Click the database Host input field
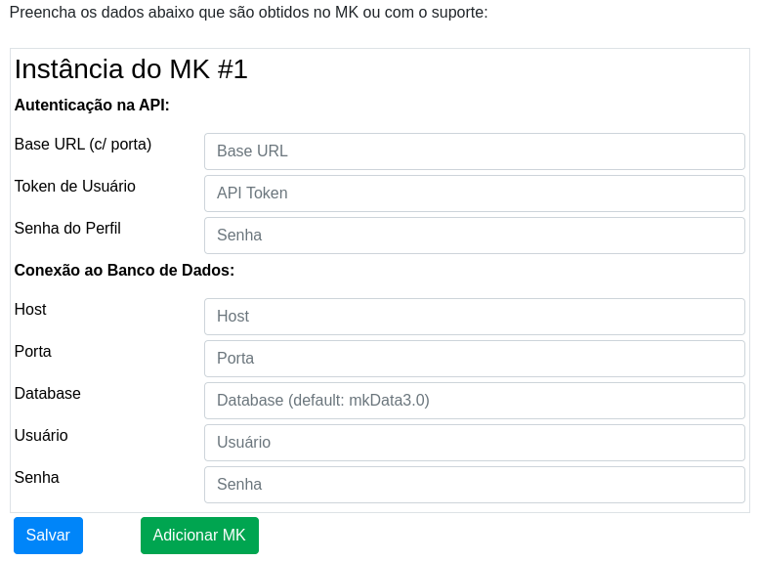The width and height of the screenshot is (760, 561). (x=475, y=317)
